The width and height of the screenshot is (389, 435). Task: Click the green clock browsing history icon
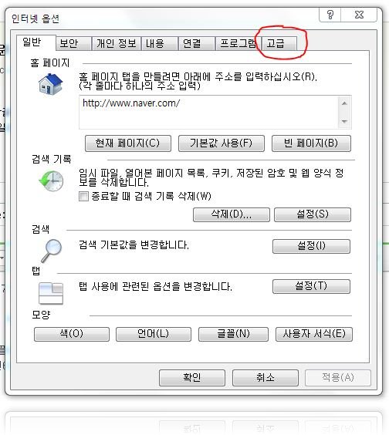pos(51,181)
